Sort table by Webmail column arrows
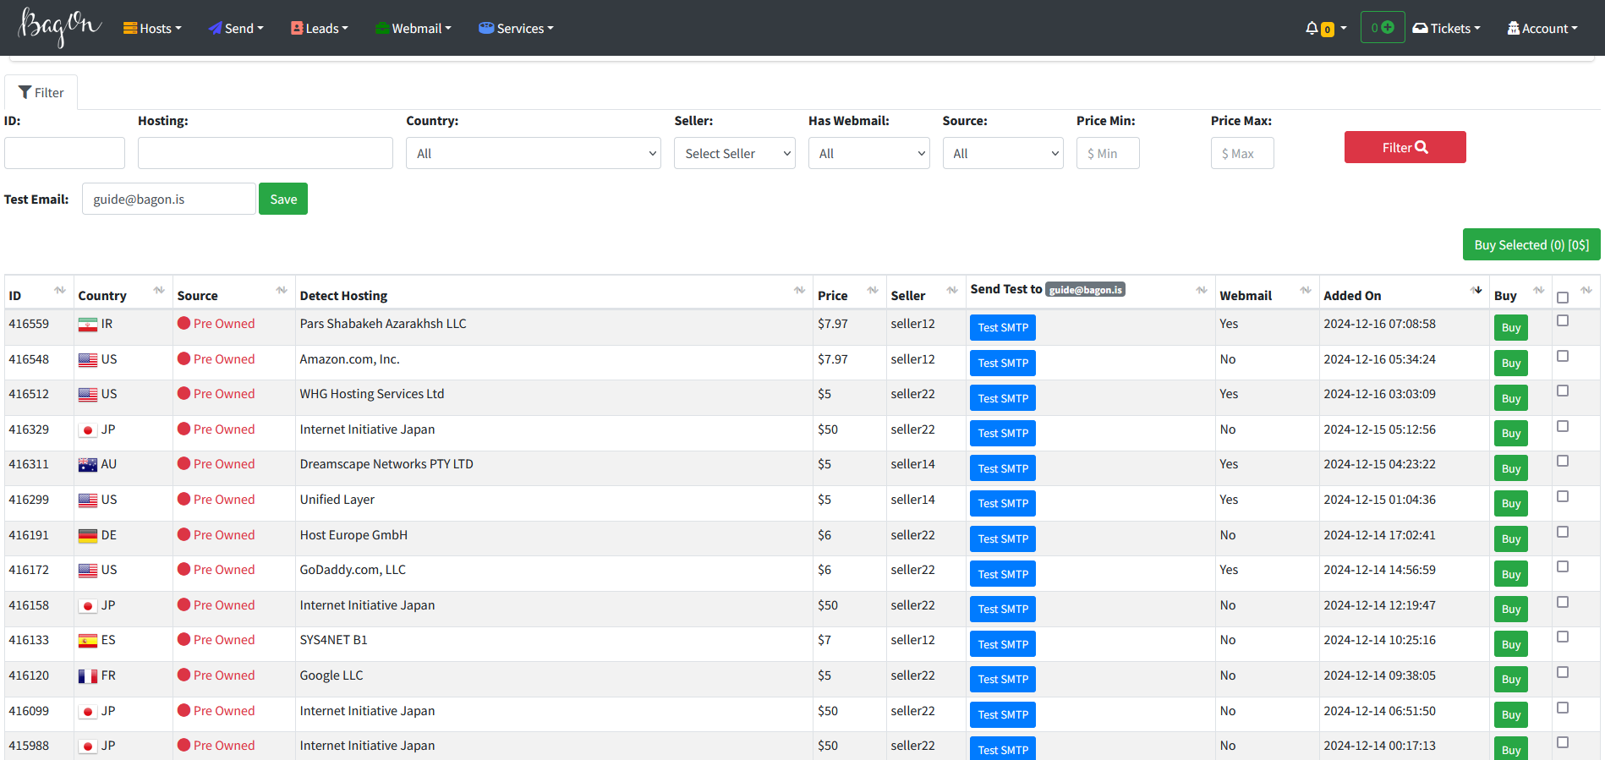This screenshot has width=1605, height=760. pos(1306,290)
